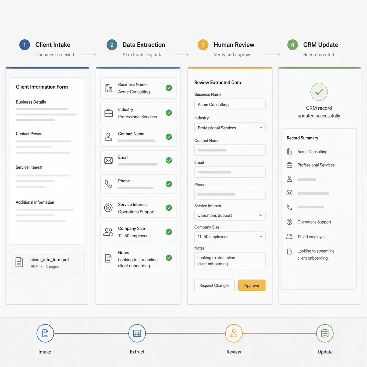The image size is (367, 367).
Task: Click the target icon beside Operations Support in Record Summary
Action: pyautogui.click(x=289, y=222)
